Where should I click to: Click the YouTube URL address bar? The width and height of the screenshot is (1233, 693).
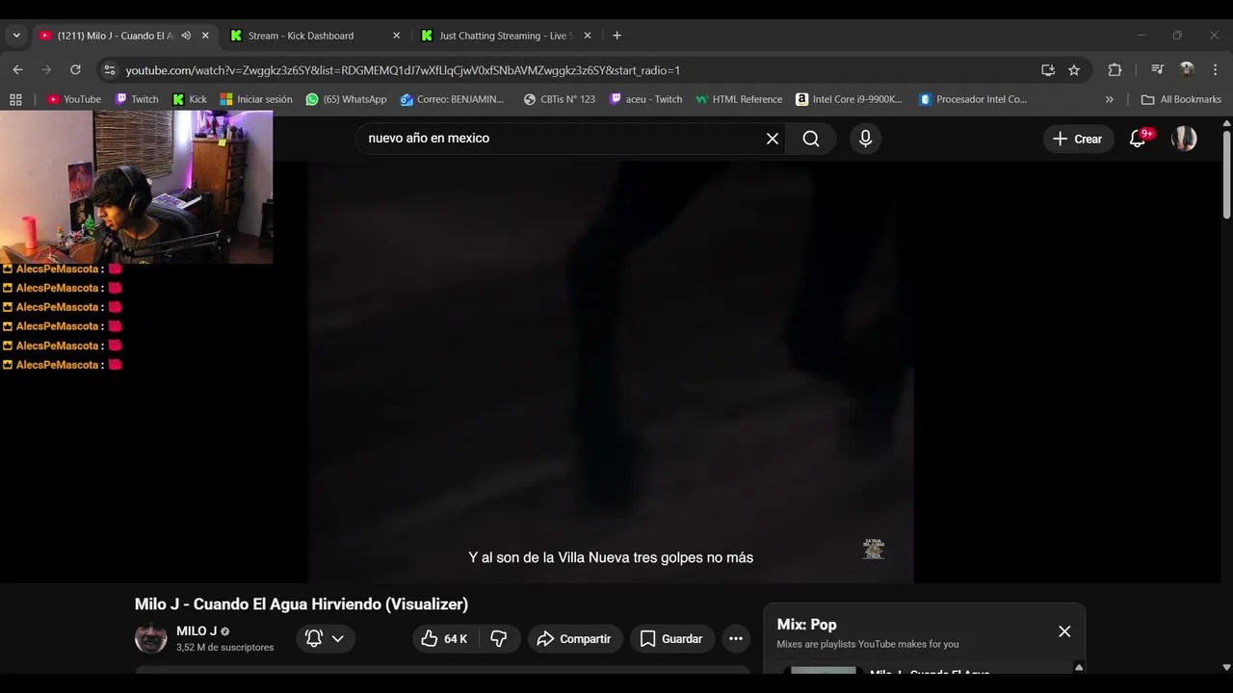tap(578, 70)
